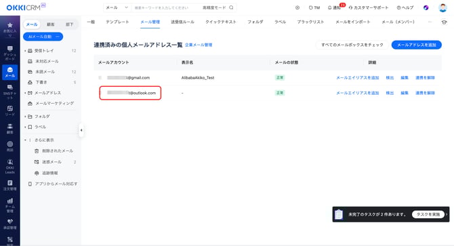Screen dimensions: 454x246
Task: Switch to the ブラックリスト tab
Action: [x=310, y=22]
